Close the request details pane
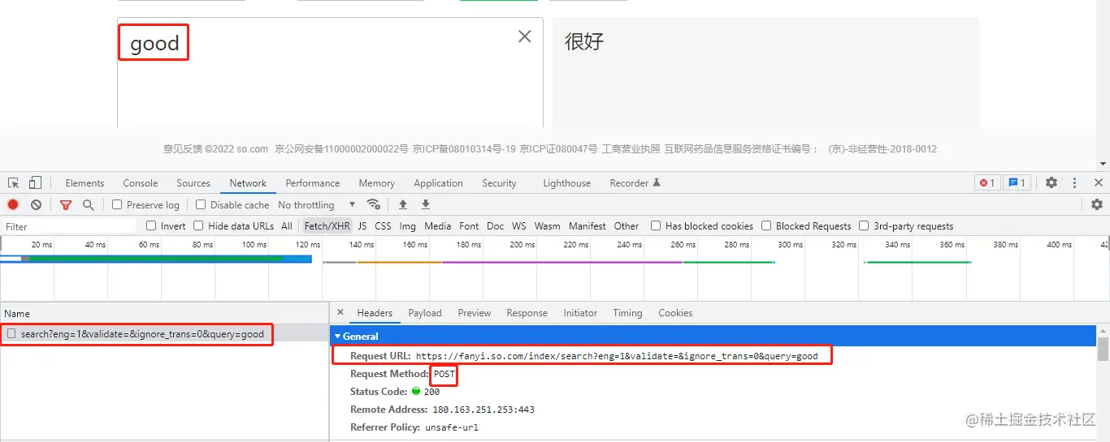This screenshot has height=442, width=1110. click(x=340, y=312)
